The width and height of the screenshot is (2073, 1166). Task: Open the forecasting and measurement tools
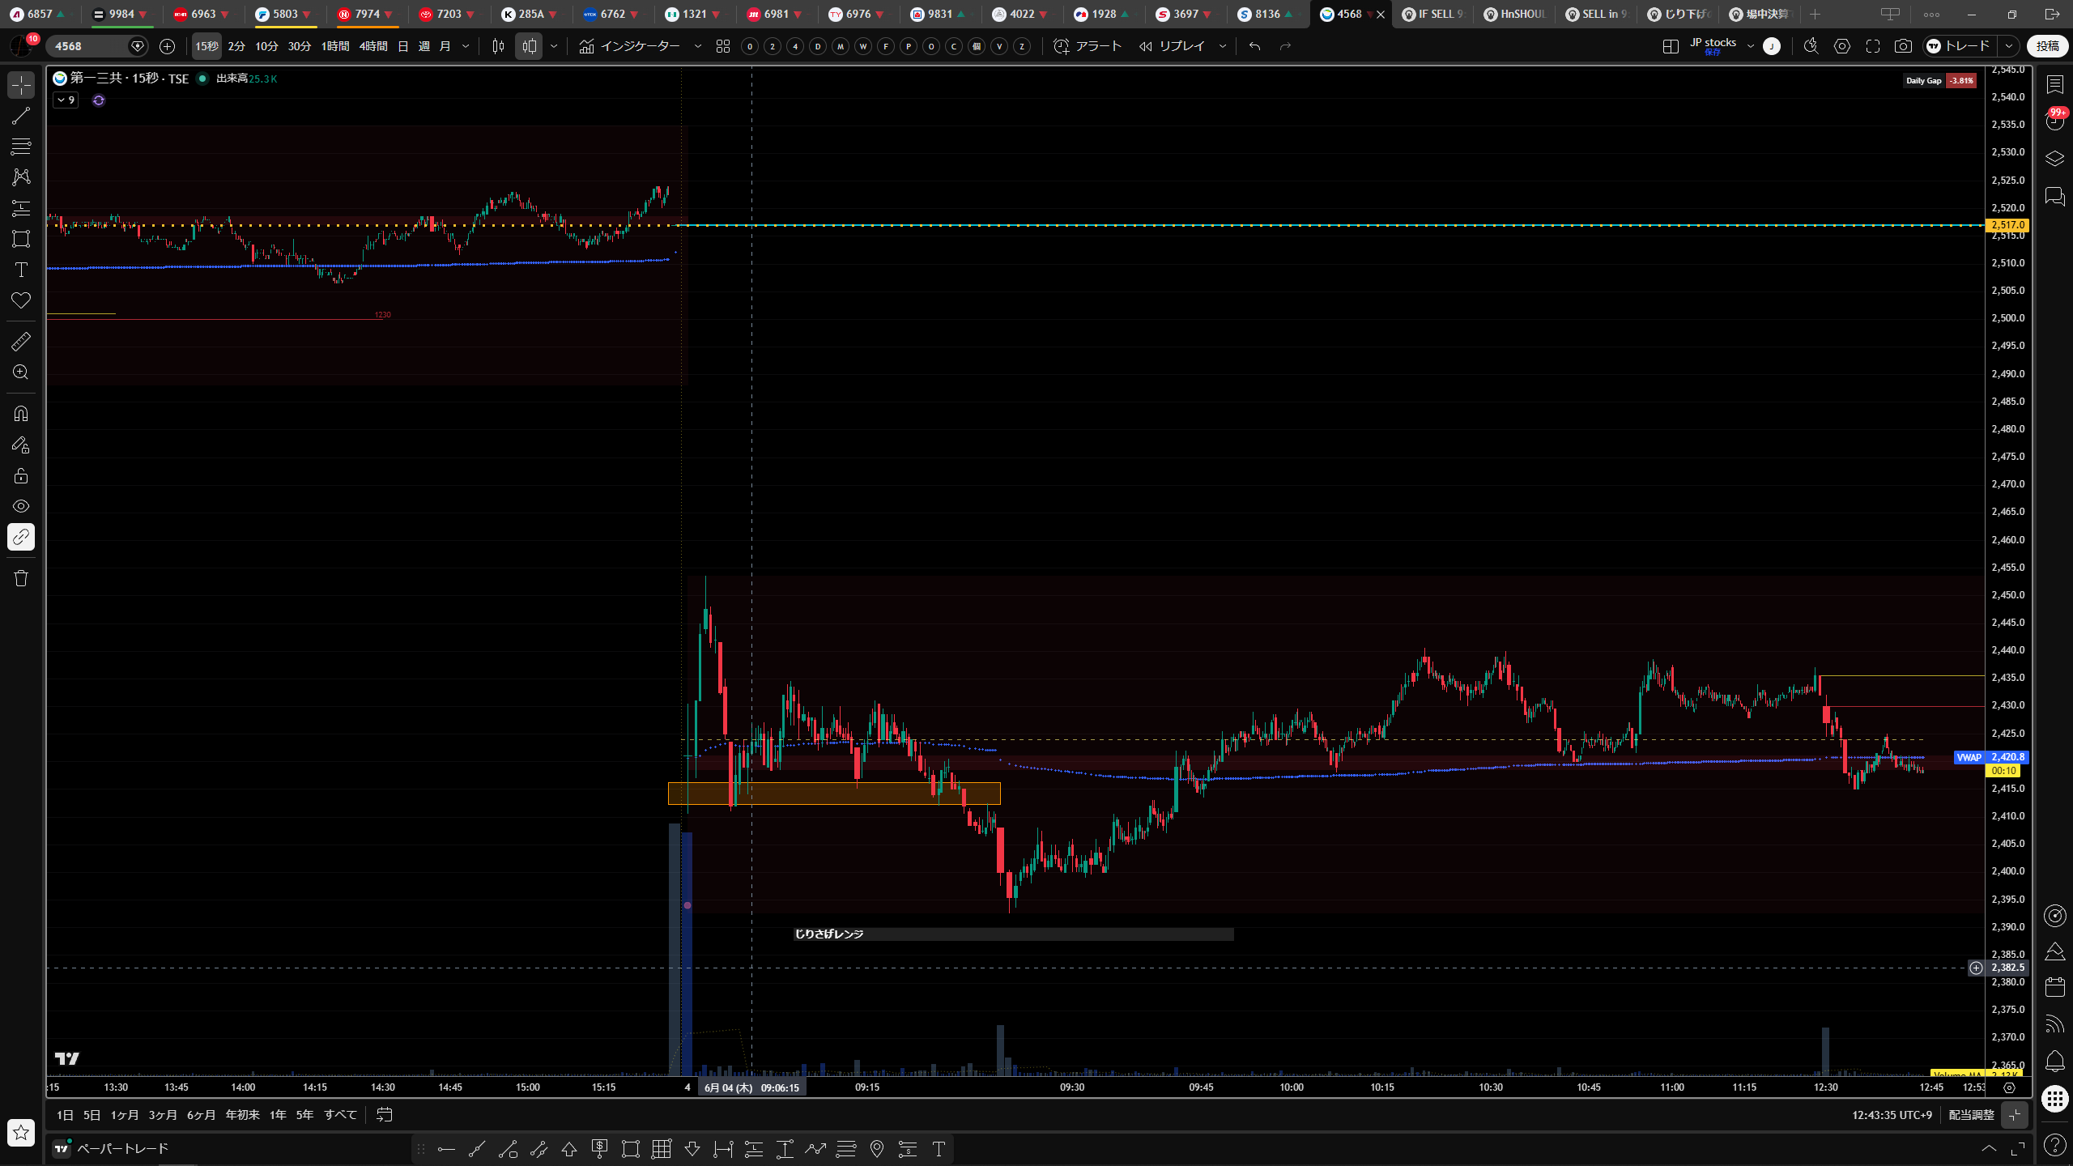21,208
